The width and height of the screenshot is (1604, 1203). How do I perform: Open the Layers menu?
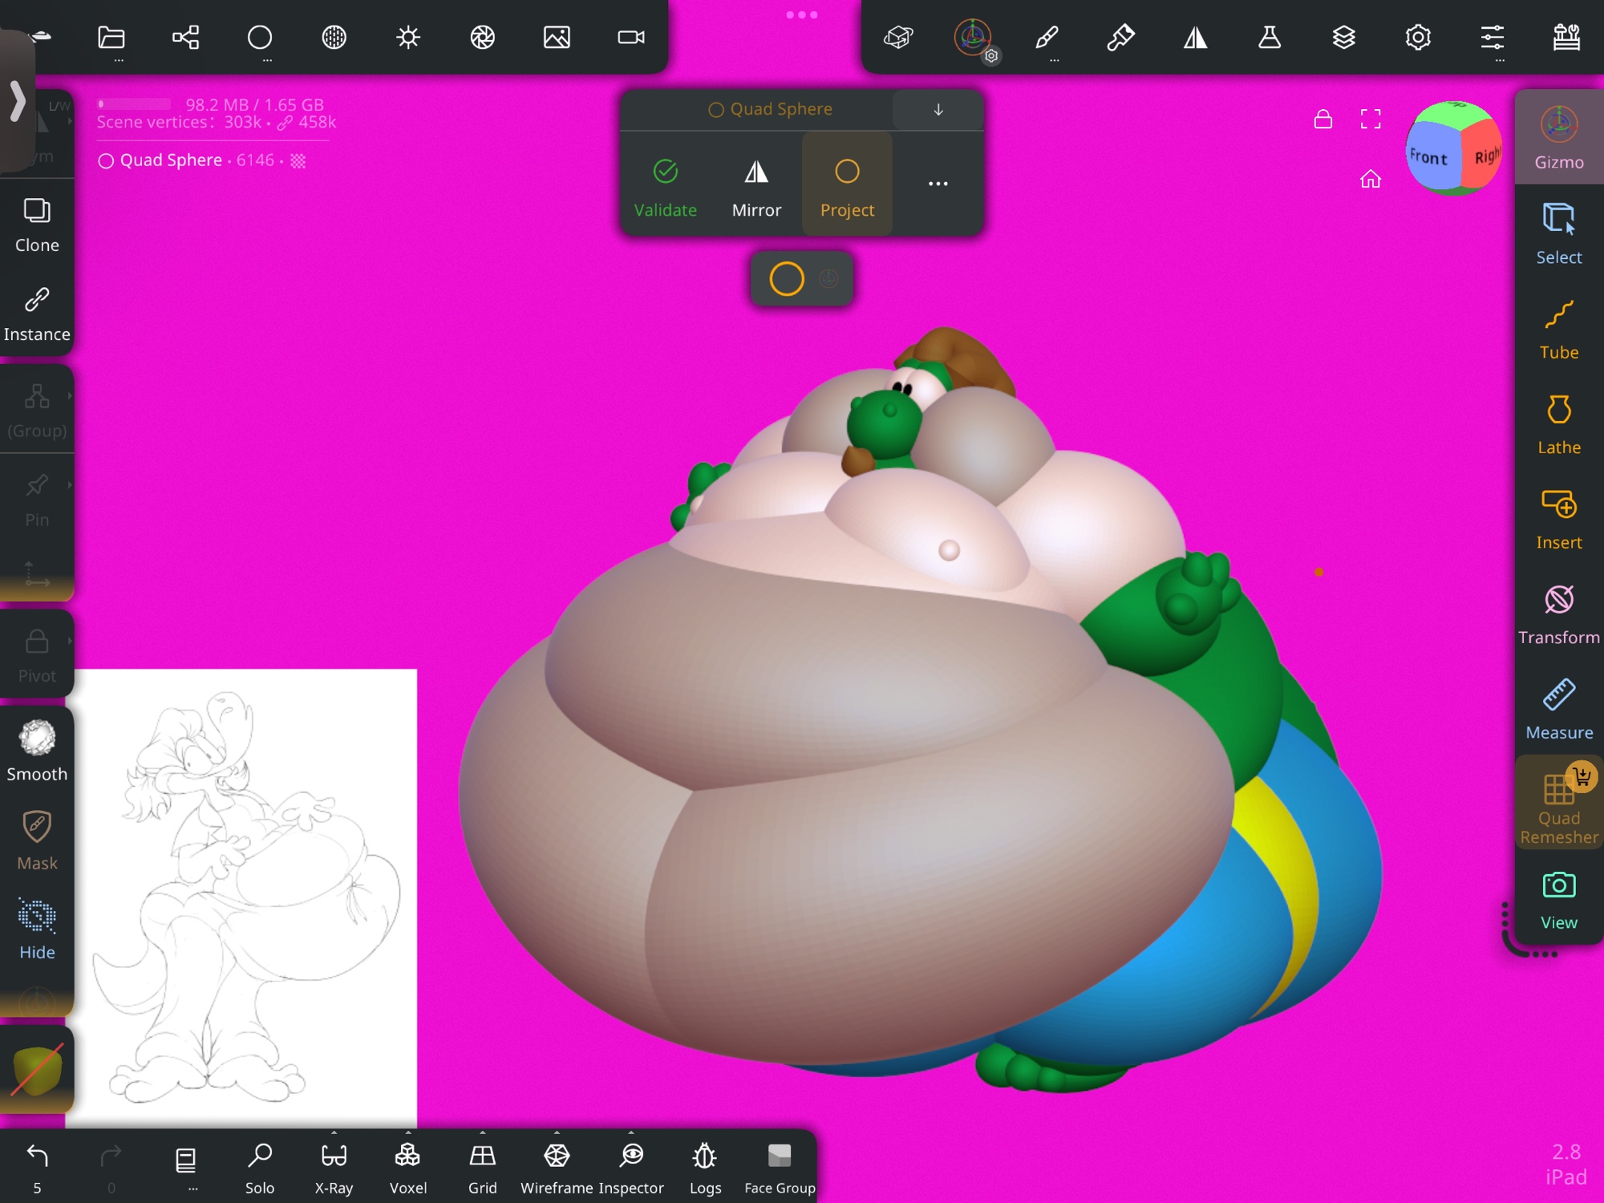coord(1343,38)
